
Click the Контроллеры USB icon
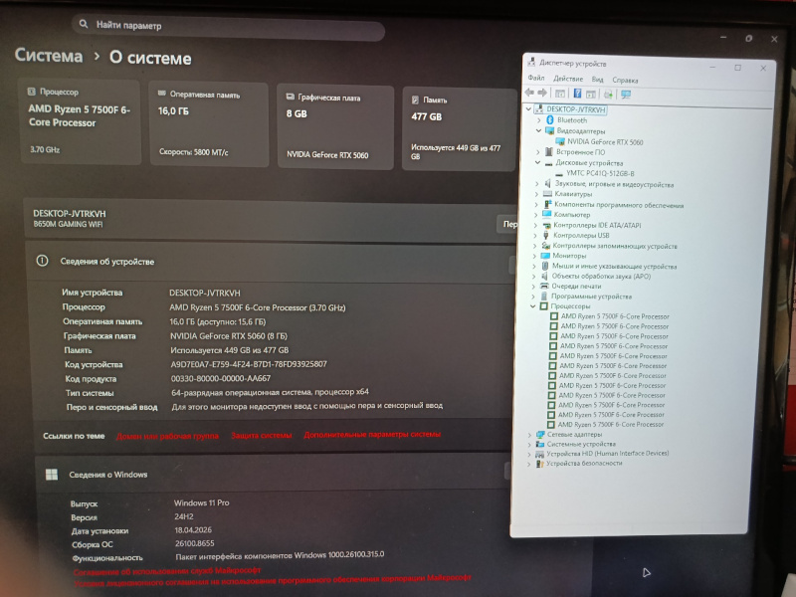pyautogui.click(x=546, y=235)
